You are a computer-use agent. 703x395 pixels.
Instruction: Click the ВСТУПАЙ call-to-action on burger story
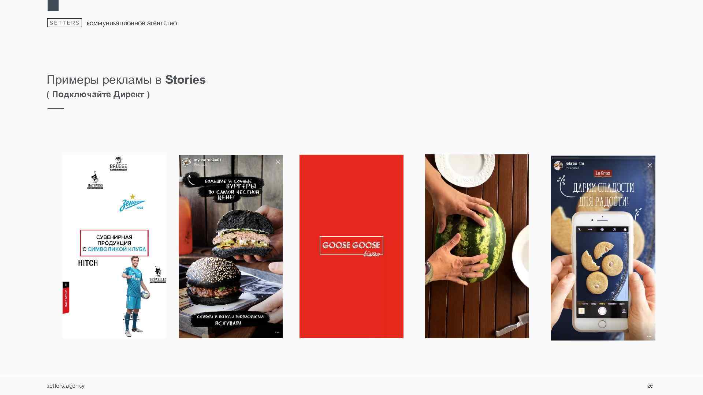tap(228, 323)
